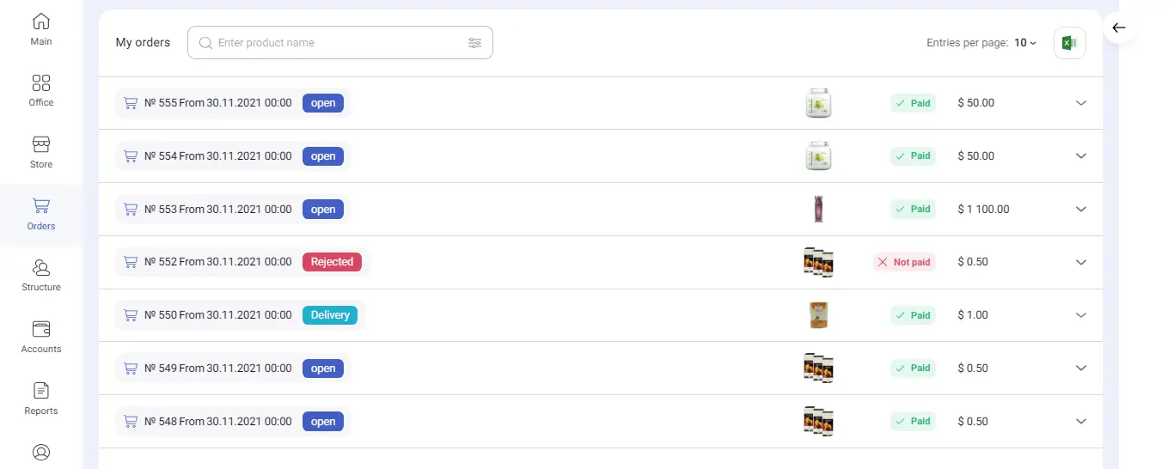Open the Entries per page dropdown

pos(1025,43)
